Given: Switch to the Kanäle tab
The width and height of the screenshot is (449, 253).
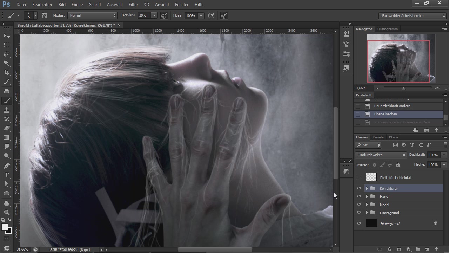Looking at the screenshot, I should [378, 137].
